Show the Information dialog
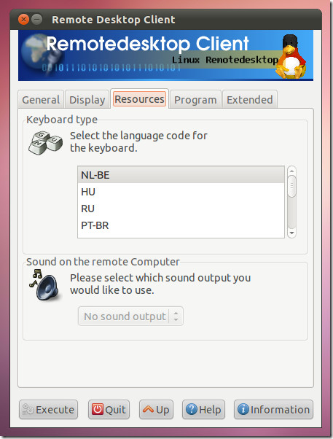The height and width of the screenshot is (439, 333). [x=273, y=409]
